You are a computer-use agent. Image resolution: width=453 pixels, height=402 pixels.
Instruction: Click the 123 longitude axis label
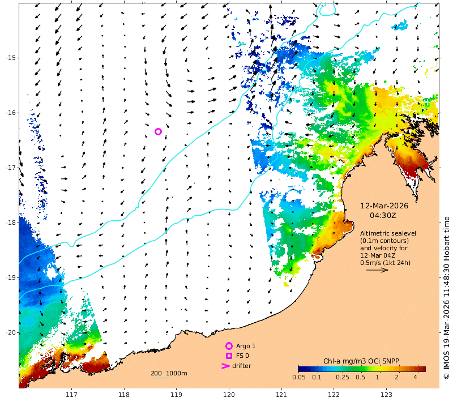[386, 395]
